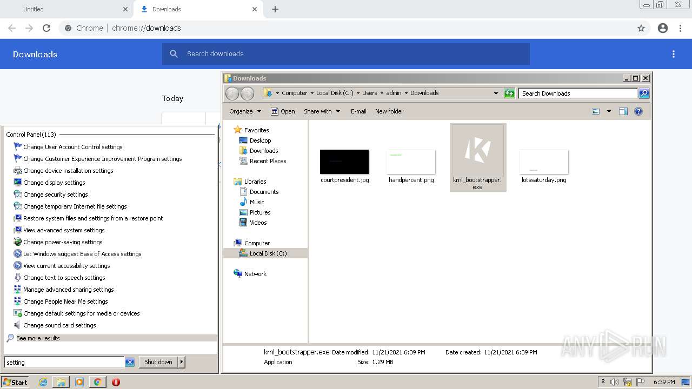Go back in Explorer Downloads window
The width and height of the screenshot is (692, 389).
(x=232, y=93)
